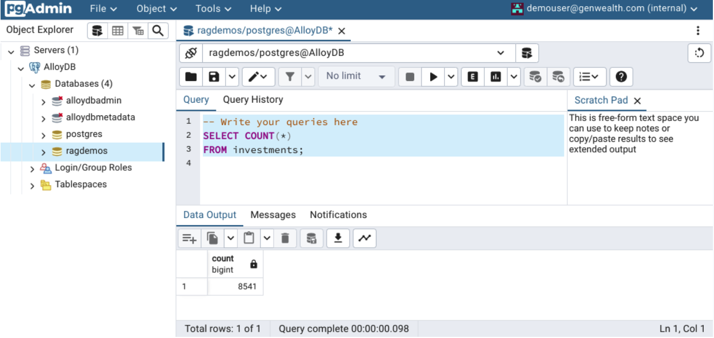This screenshot has height=338, width=714.
Task: Click the pgAdmin logo
Action: [x=39, y=9]
